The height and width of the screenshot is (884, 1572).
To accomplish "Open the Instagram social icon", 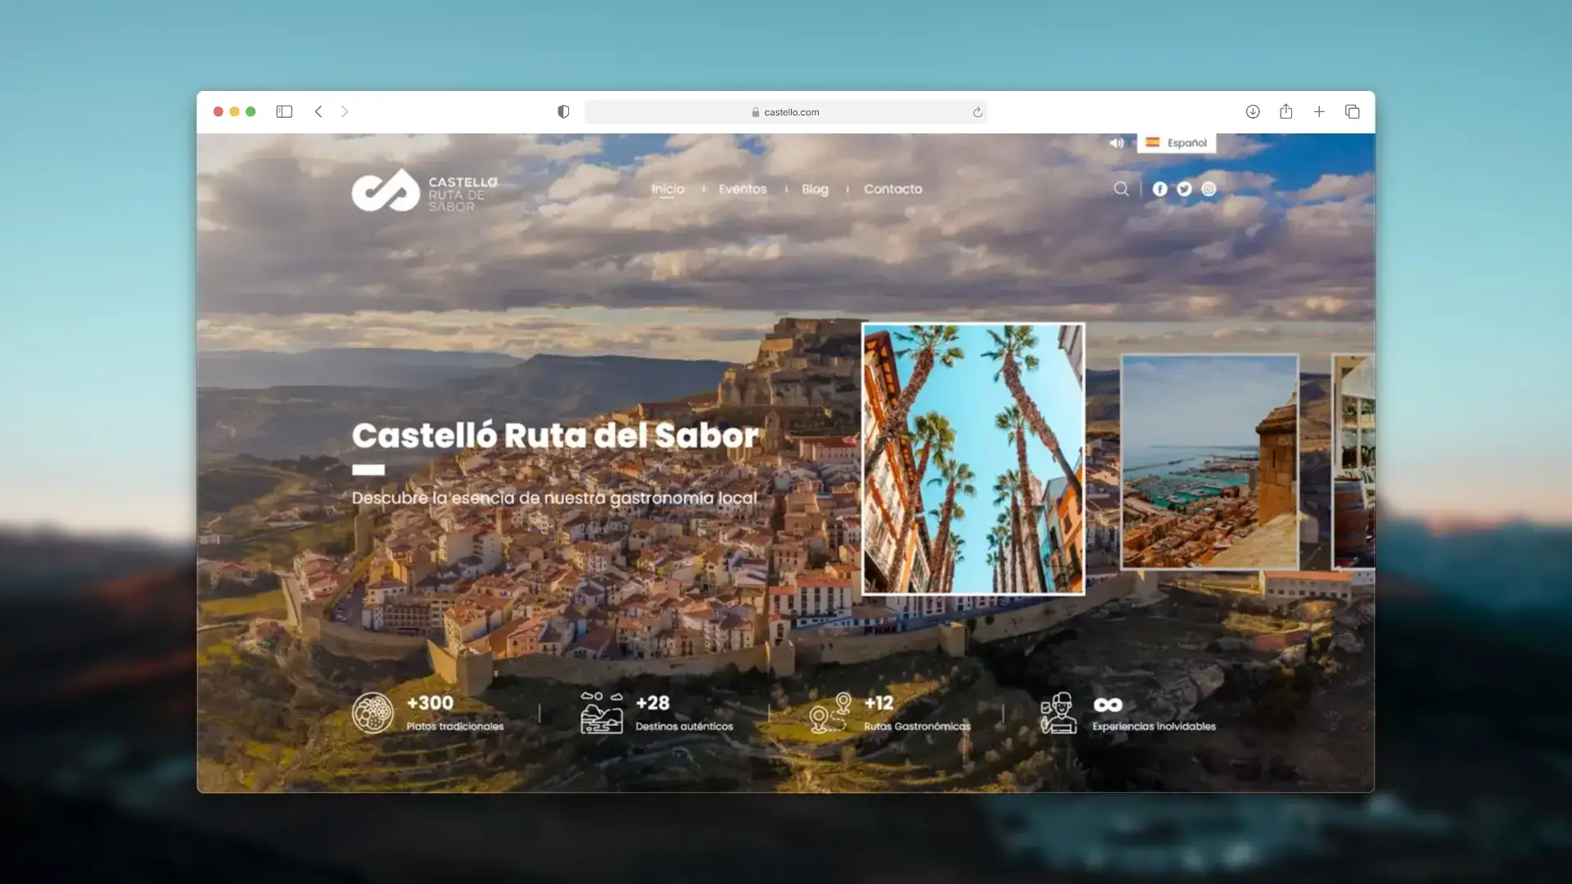I will tap(1208, 189).
